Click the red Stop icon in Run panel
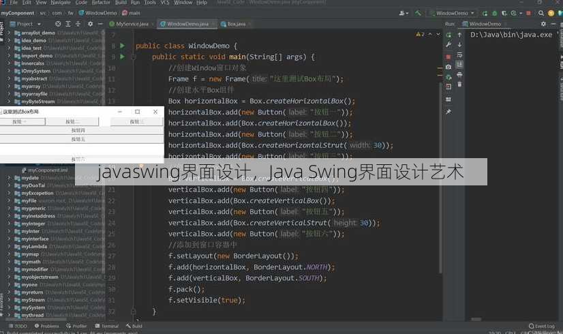Image resolution: width=563 pixels, height=334 pixels. (448, 57)
